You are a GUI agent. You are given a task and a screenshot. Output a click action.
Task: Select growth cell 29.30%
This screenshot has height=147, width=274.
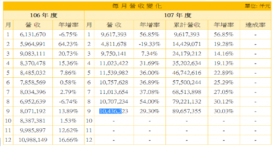click(150, 111)
